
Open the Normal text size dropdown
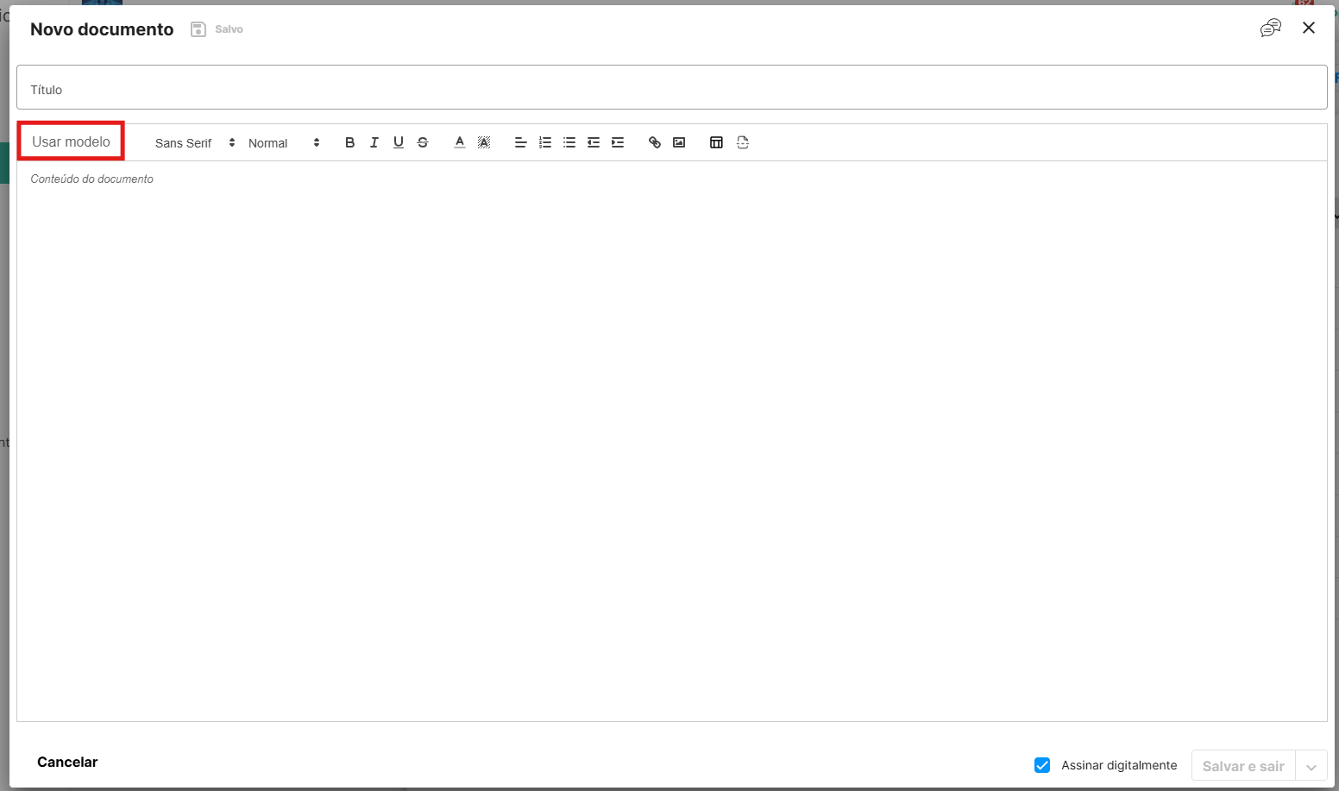pos(284,143)
